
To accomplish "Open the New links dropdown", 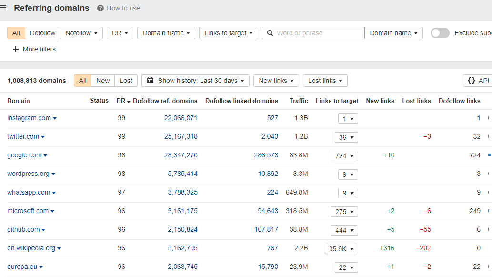I will click(x=276, y=81).
